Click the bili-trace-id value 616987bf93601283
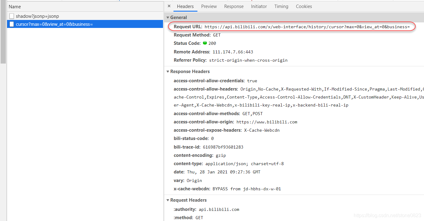Screen dimensions: 424x221 pyautogui.click(x=223, y=147)
